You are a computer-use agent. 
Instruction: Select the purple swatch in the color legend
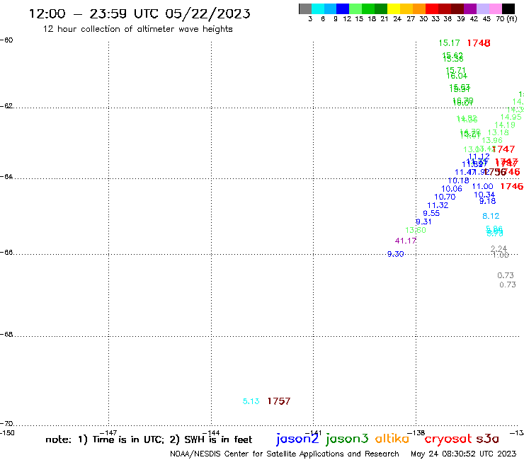pyautogui.click(x=470, y=8)
